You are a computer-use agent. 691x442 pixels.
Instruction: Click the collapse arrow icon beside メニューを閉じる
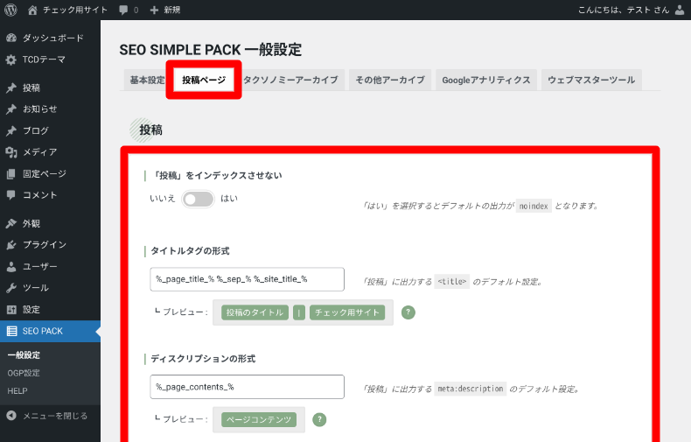pyautogui.click(x=11, y=416)
